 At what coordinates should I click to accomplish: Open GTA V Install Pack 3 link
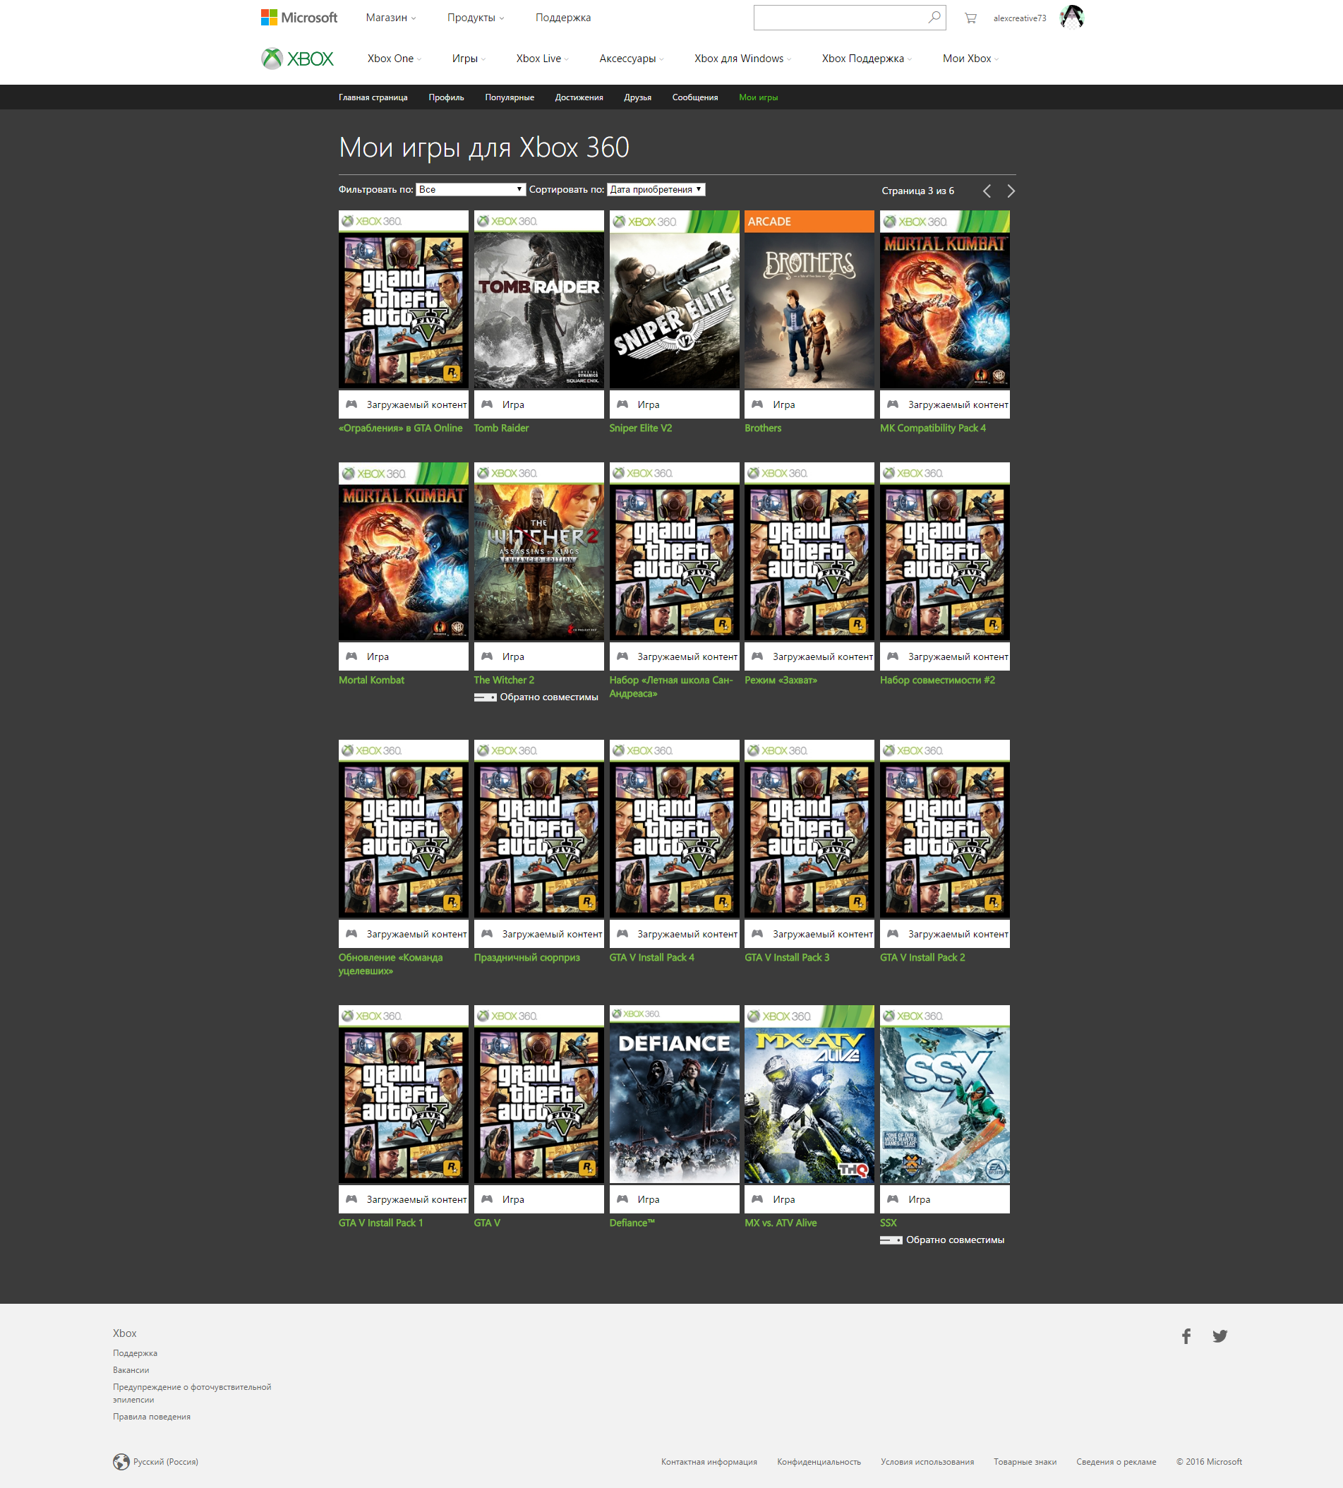(787, 957)
